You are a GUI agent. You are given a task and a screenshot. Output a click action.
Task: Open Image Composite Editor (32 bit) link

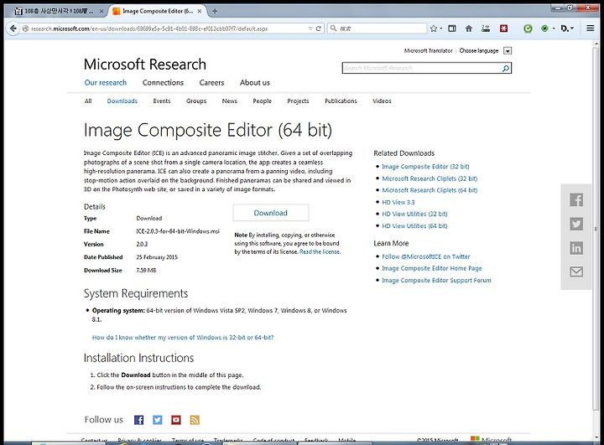[x=425, y=166]
